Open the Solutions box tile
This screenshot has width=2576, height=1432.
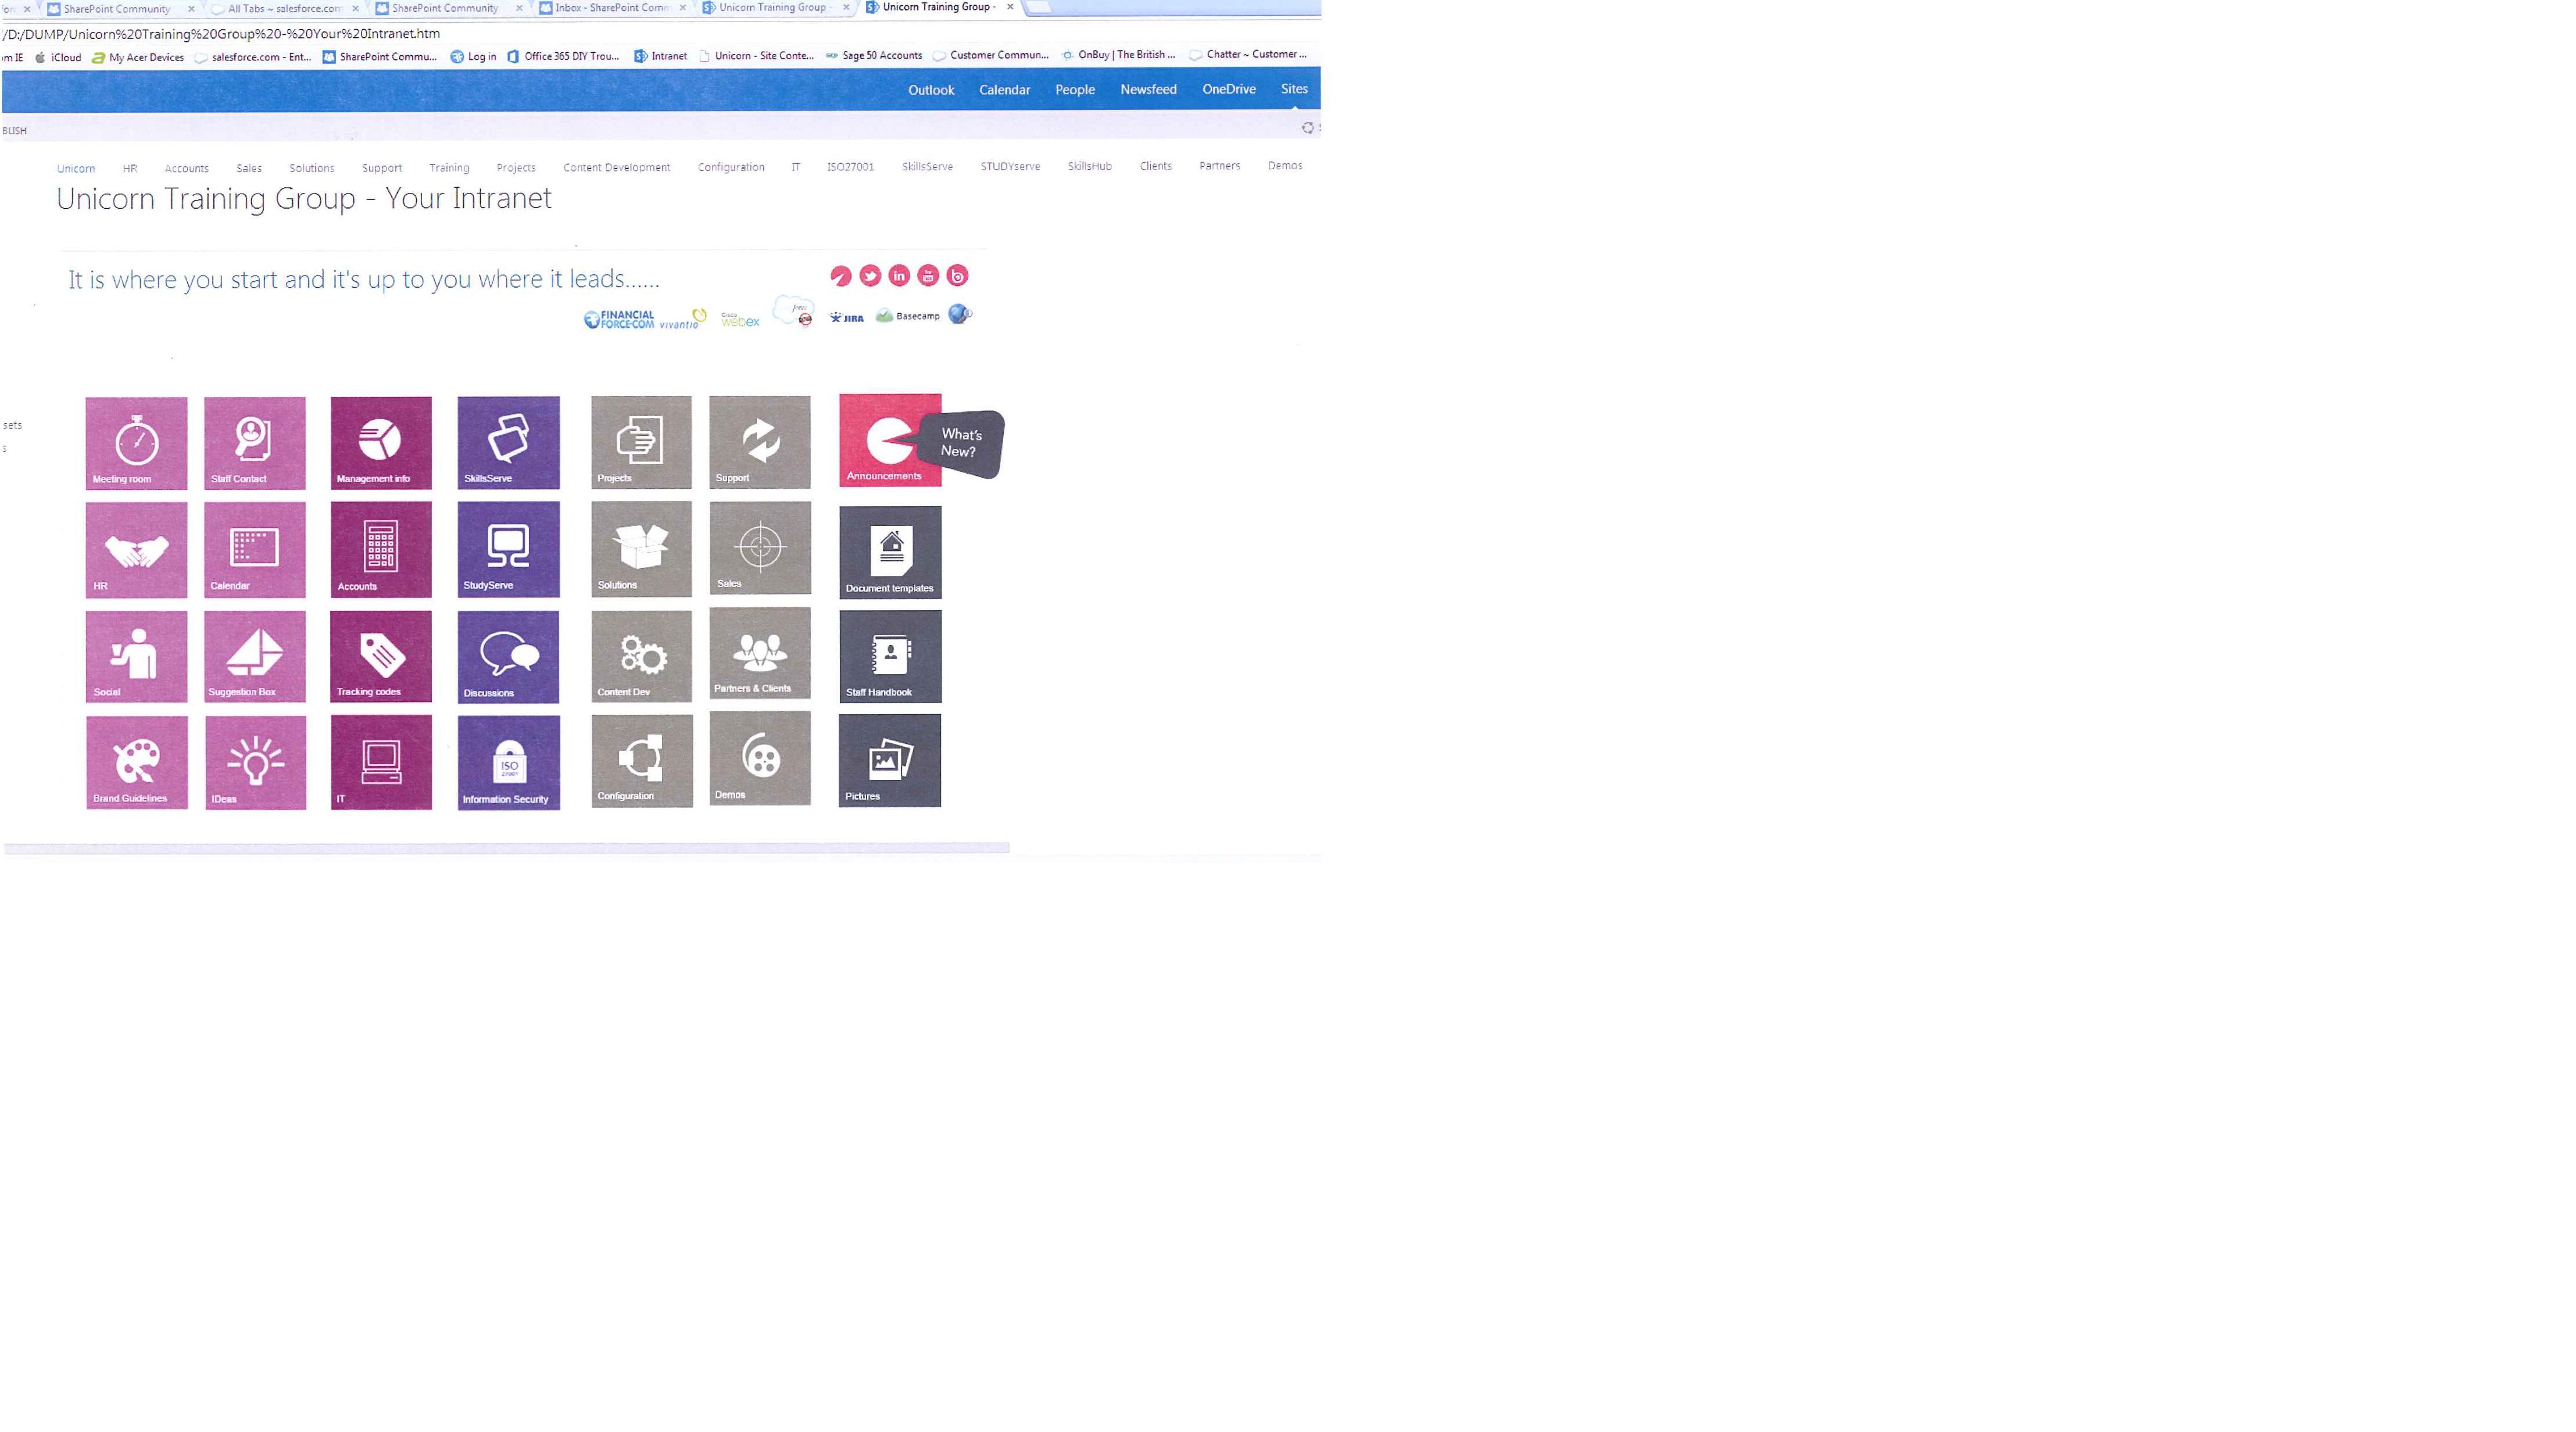641,549
